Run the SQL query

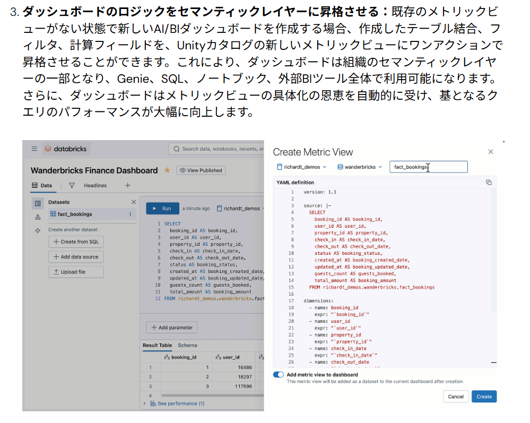coord(162,209)
